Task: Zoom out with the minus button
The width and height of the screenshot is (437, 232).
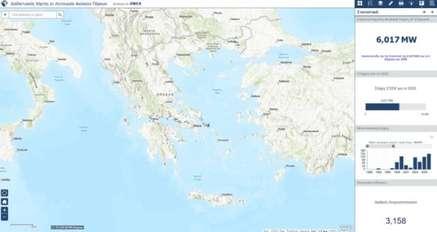Action: pos(4,217)
